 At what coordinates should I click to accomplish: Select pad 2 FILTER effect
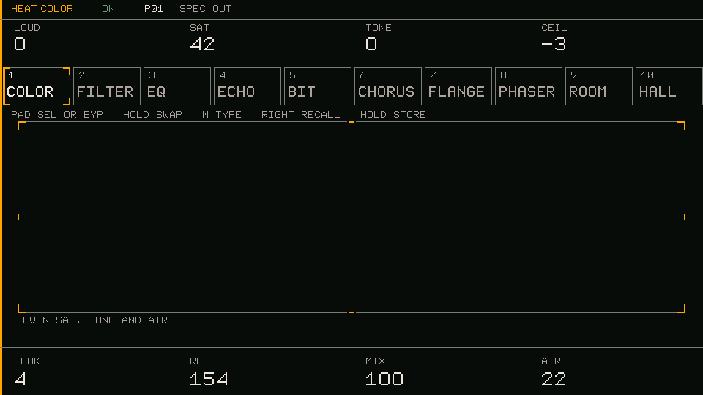[x=107, y=86]
